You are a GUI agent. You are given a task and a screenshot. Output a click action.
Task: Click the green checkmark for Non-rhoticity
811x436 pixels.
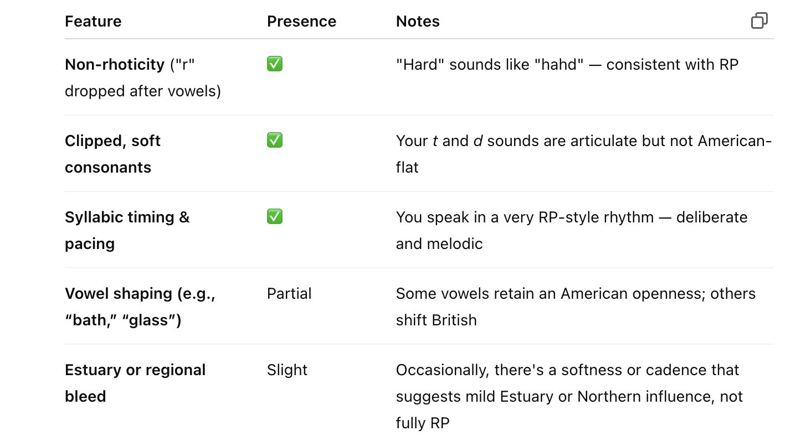[274, 64]
